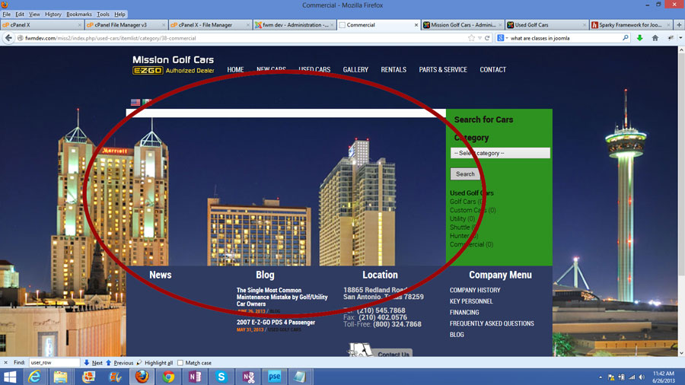Open the Commercial (0) category link

(x=471, y=244)
